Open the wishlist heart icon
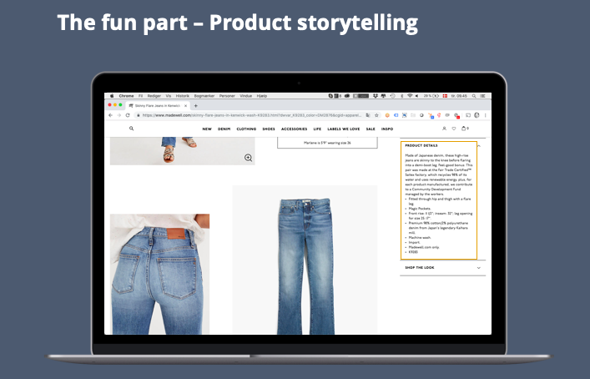The height and width of the screenshot is (379, 590). (x=454, y=129)
